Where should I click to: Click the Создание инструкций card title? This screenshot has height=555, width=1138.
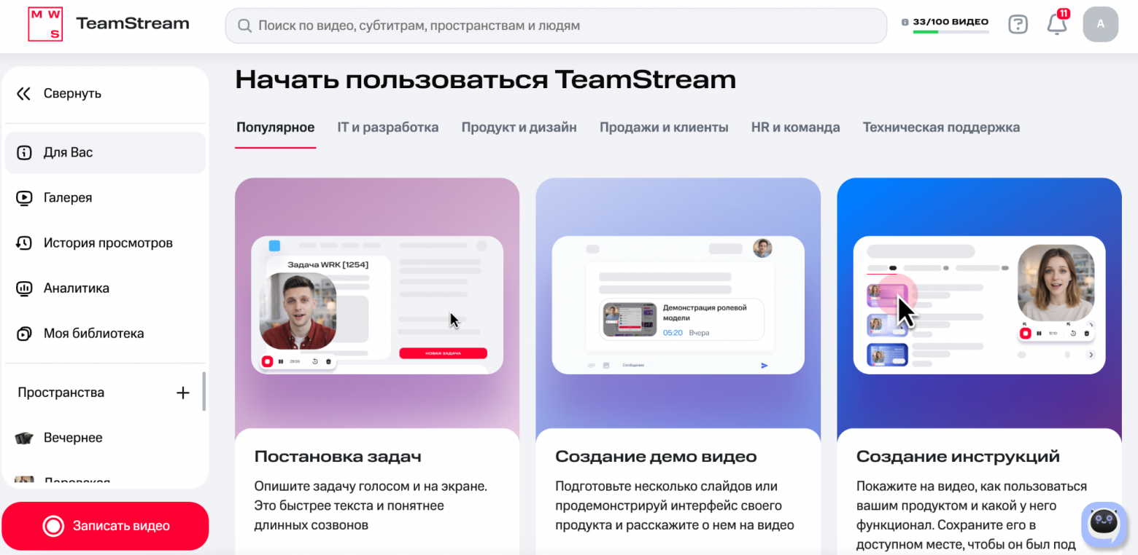point(958,457)
